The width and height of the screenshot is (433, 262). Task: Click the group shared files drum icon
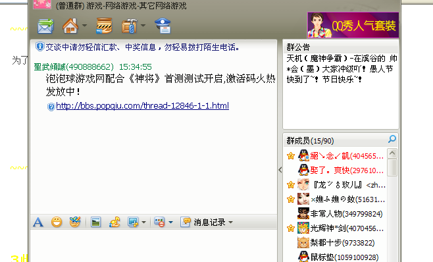click(x=104, y=26)
